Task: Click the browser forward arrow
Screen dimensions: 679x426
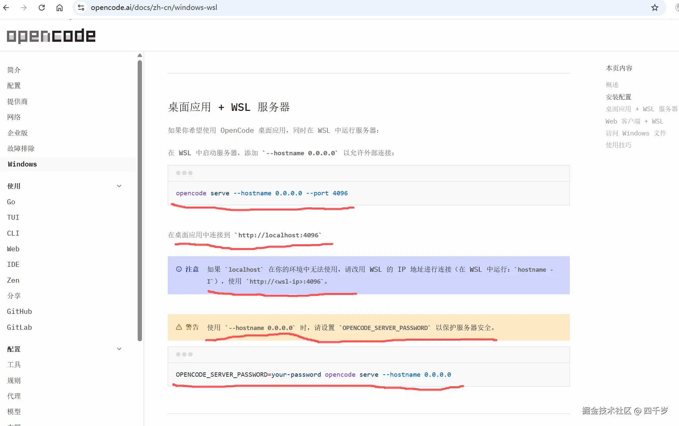Action: coord(23,7)
